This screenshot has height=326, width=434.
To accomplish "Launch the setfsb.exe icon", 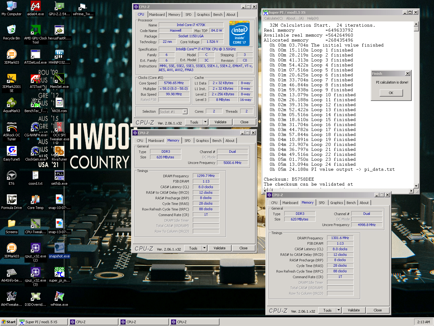I will coord(59,178).
